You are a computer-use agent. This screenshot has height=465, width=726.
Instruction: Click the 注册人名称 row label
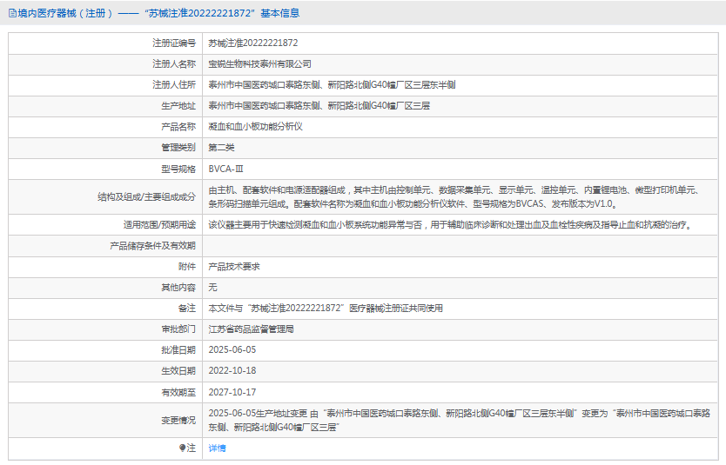point(174,63)
